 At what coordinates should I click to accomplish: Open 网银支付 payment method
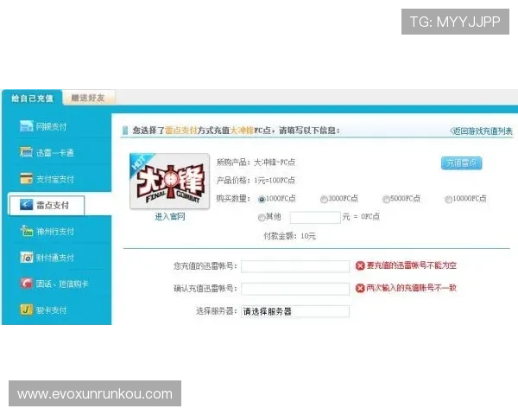[51, 126]
